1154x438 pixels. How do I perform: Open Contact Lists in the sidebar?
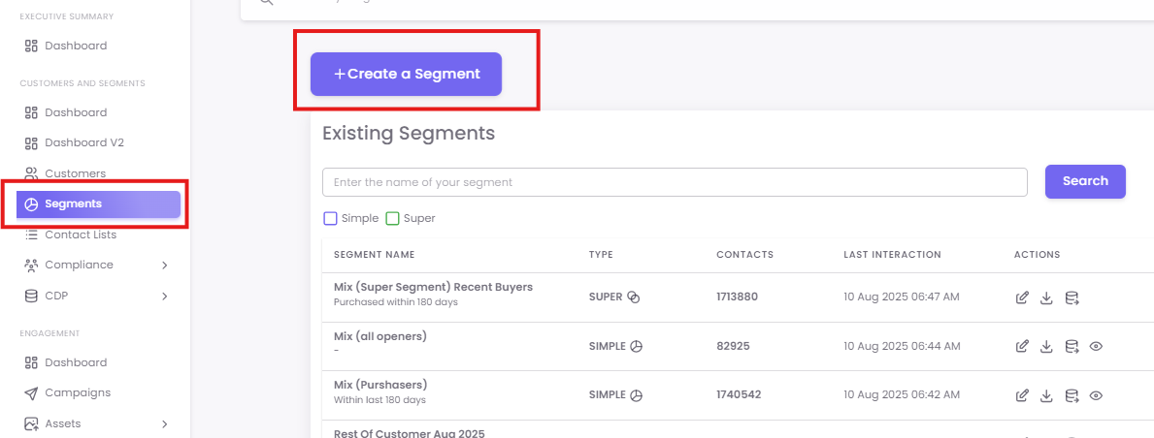pos(80,235)
